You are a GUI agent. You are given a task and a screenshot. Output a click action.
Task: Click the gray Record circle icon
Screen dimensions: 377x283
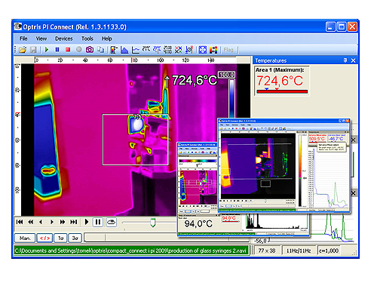pyautogui.click(x=78, y=50)
